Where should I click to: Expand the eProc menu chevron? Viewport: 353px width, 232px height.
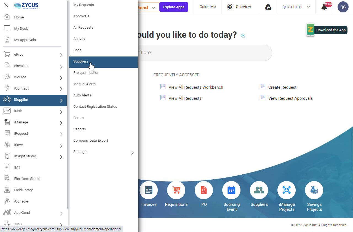click(x=61, y=55)
